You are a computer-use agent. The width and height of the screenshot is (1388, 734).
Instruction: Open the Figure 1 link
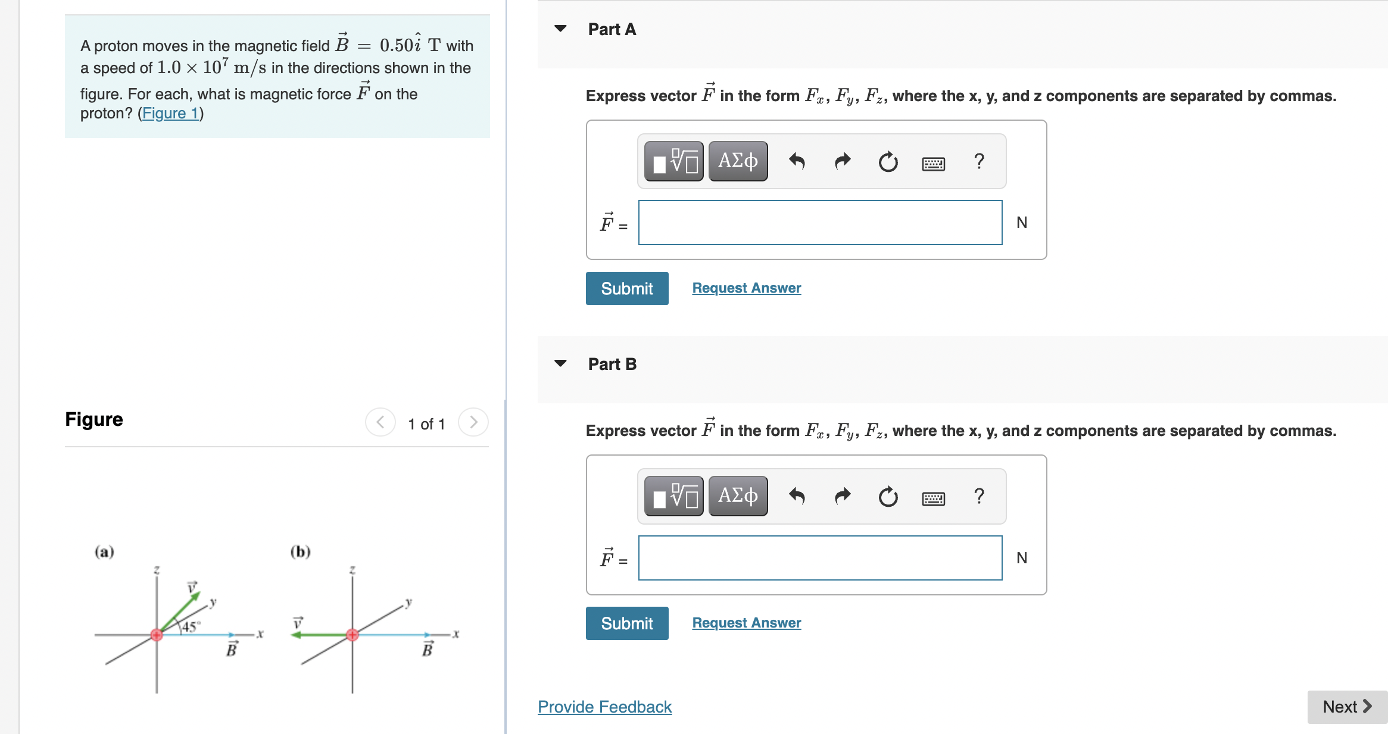tap(170, 113)
